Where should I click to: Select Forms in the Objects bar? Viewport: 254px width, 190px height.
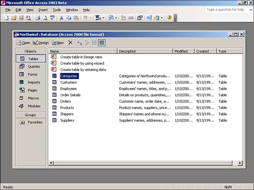31,74
